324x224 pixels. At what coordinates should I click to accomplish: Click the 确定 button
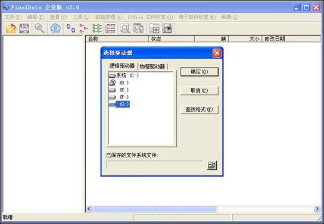(x=199, y=72)
